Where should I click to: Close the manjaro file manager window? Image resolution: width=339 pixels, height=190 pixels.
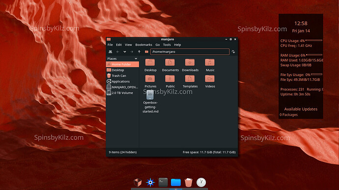coord(235,39)
